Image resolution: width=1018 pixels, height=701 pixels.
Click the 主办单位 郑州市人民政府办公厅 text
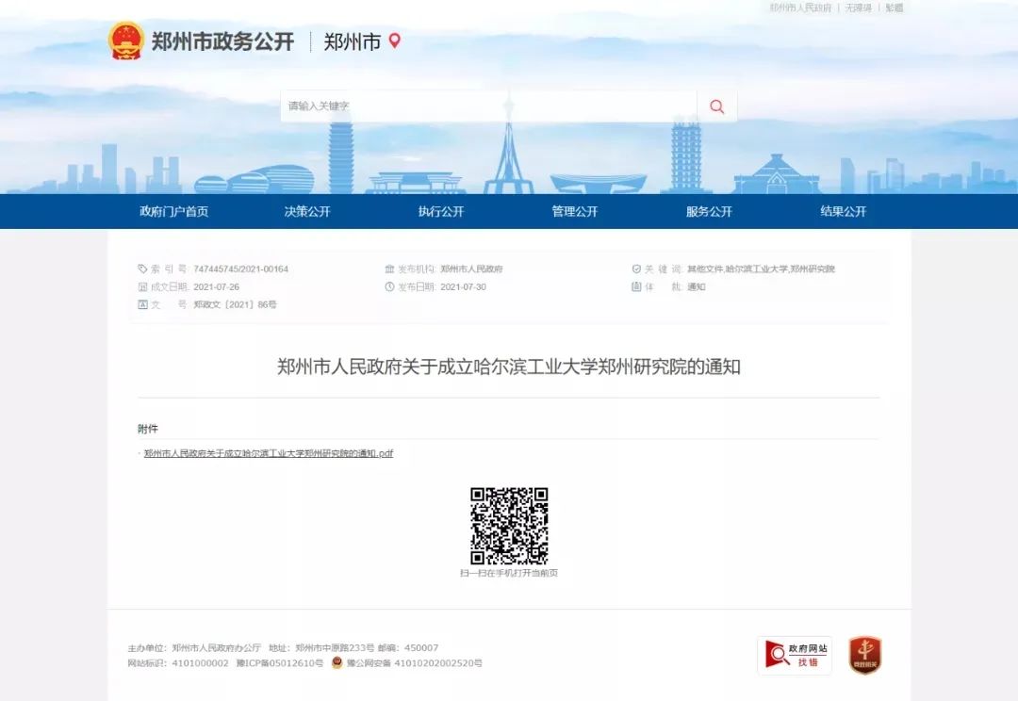coord(194,648)
